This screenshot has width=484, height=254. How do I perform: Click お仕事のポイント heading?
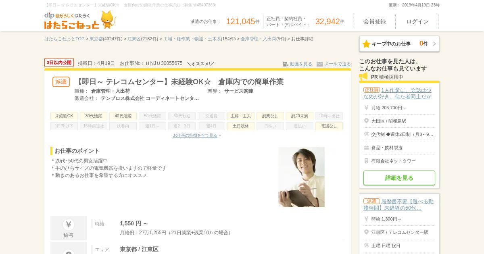tap(77, 151)
